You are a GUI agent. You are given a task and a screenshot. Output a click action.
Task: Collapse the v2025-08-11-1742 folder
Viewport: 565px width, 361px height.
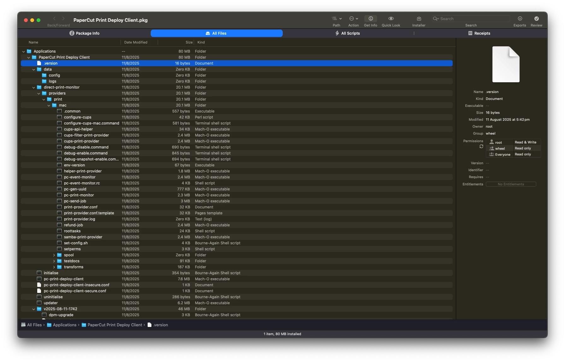[33, 309]
